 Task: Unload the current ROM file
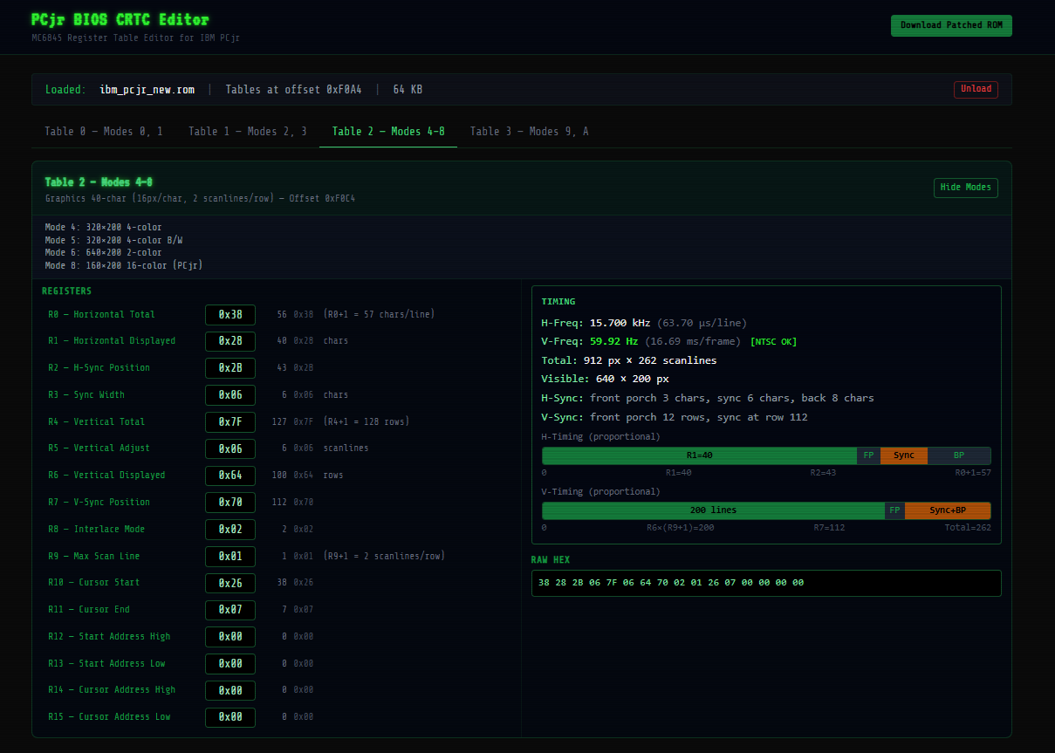click(x=975, y=89)
